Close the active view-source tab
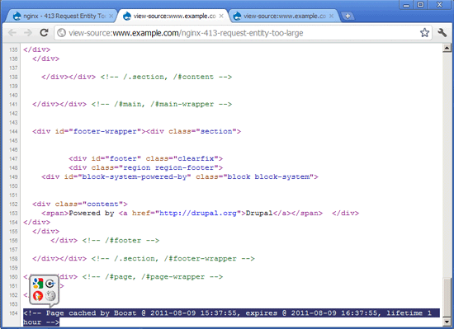The image size is (454, 329). click(x=221, y=16)
